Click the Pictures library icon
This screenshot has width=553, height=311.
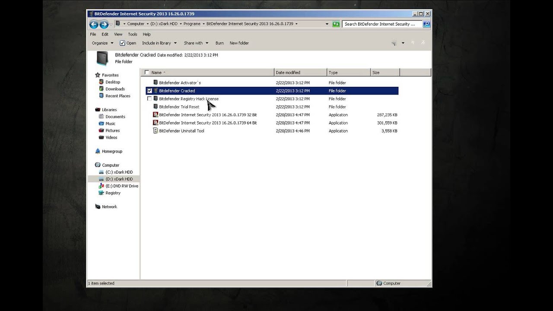point(102,130)
